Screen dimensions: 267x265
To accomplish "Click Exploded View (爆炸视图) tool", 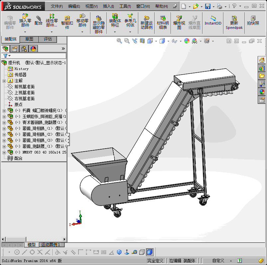I will 179,23.
